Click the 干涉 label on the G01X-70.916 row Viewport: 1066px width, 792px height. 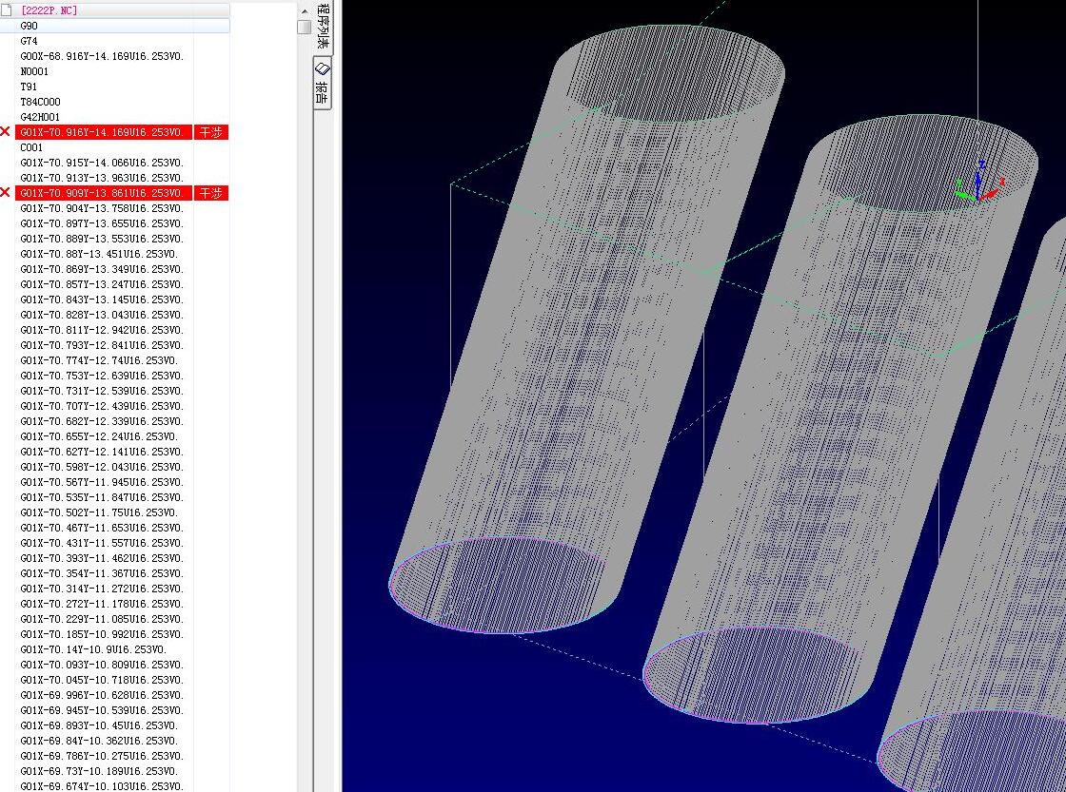(x=211, y=132)
